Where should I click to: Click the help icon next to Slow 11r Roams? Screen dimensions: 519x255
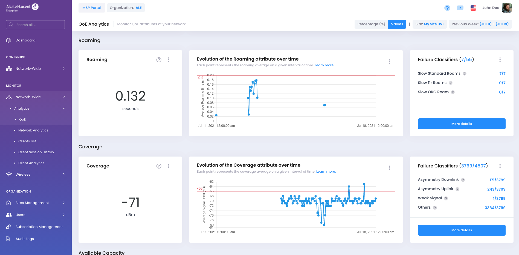coord(451,83)
